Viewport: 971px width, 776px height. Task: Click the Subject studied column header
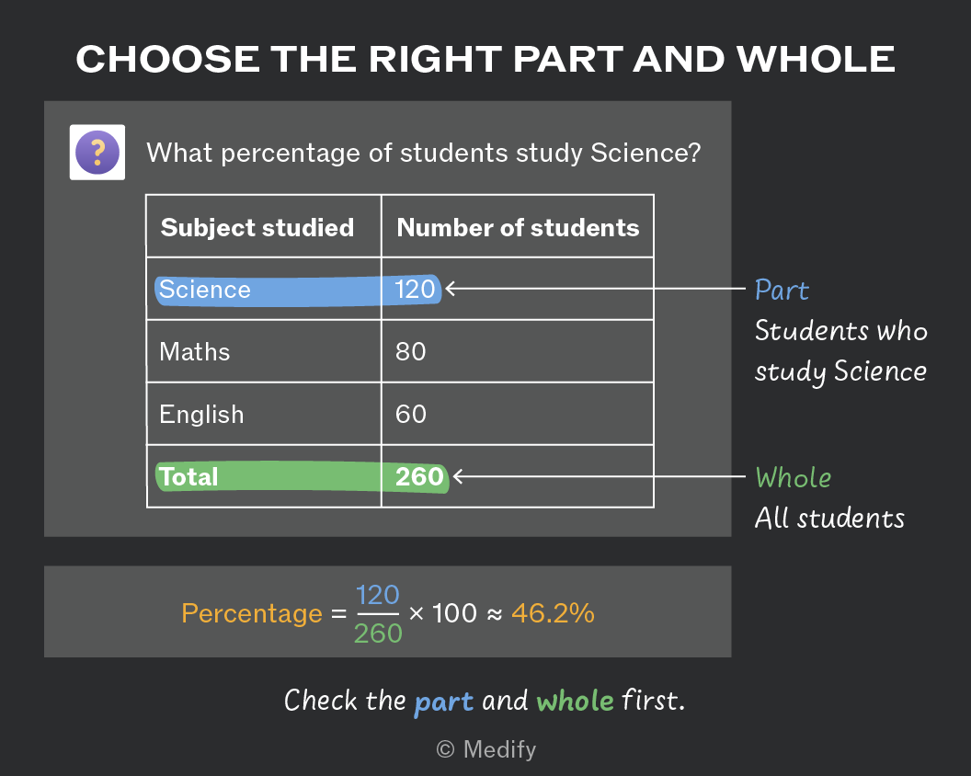(257, 227)
